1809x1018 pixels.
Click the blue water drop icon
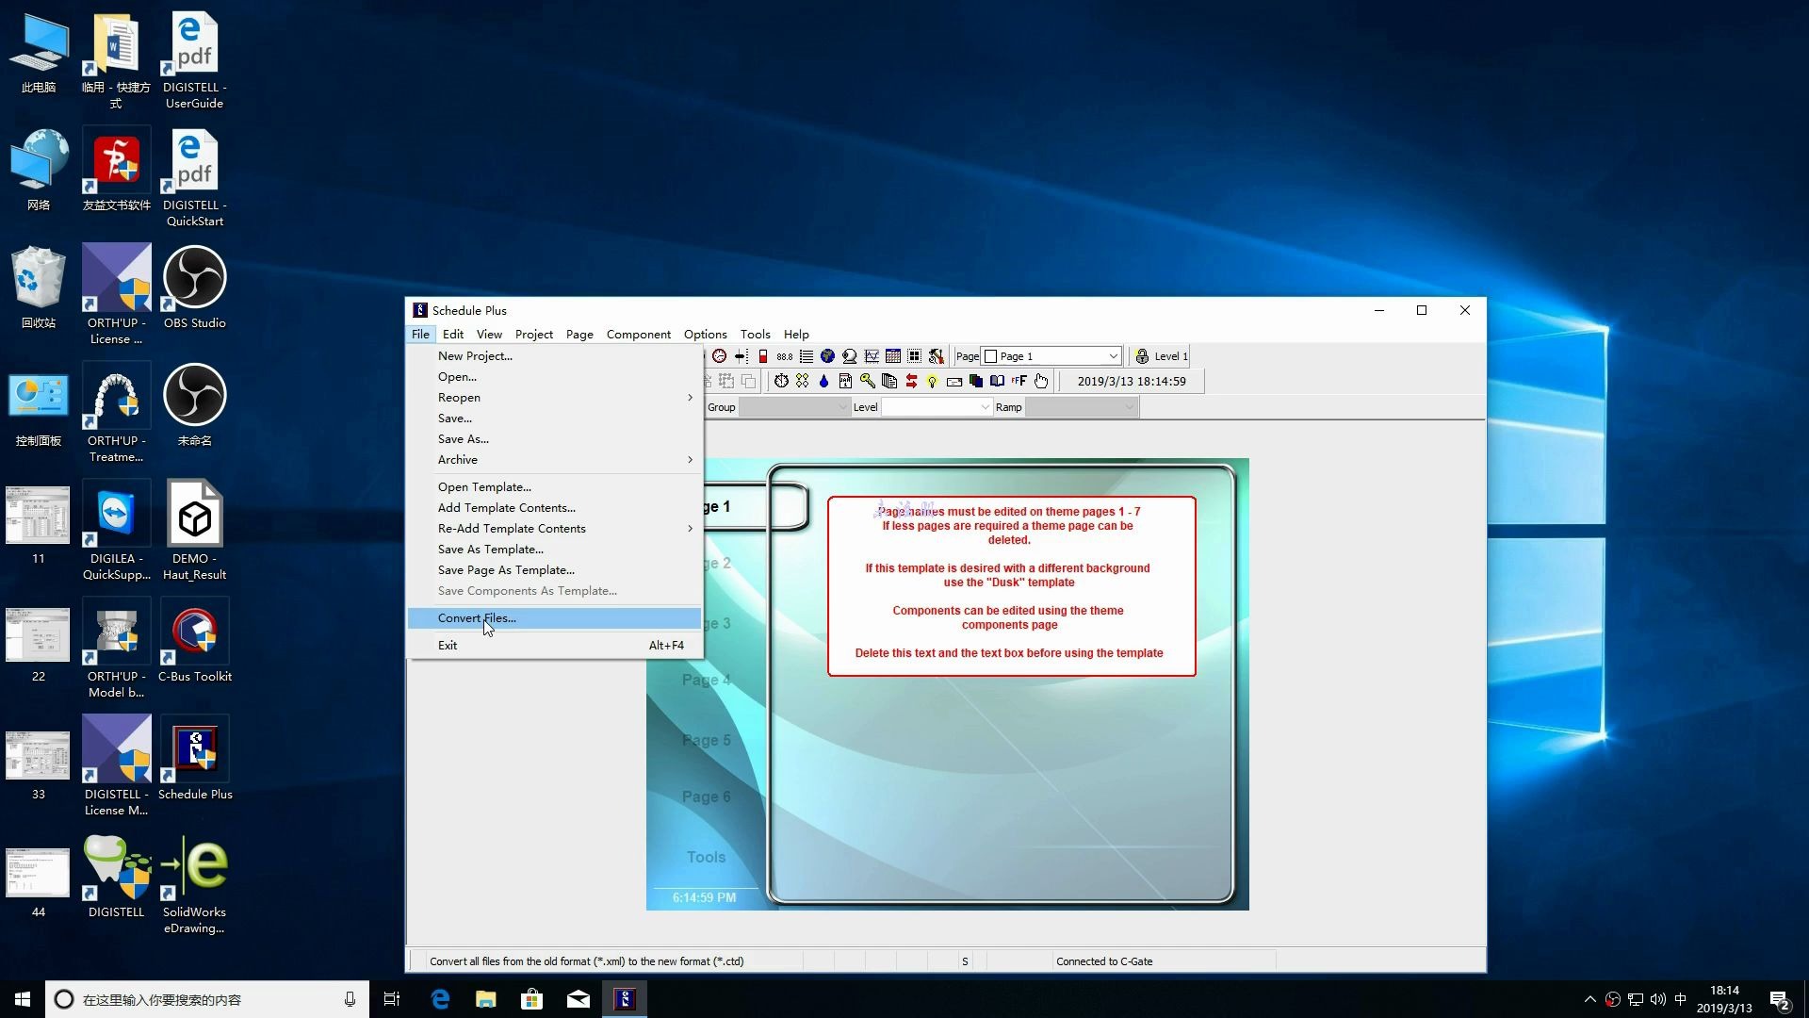823,381
